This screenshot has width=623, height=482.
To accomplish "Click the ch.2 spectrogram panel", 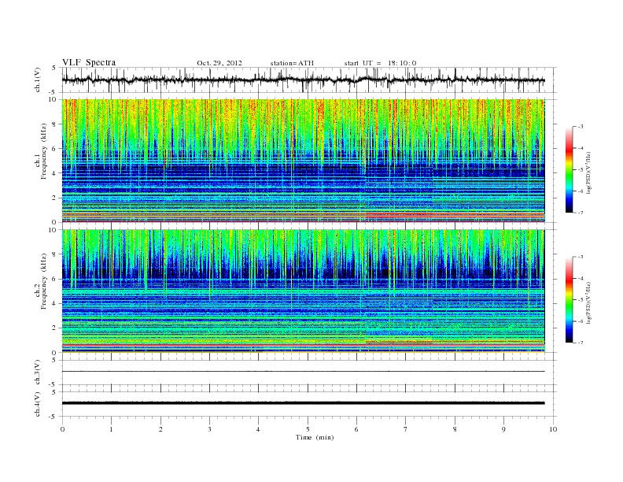I will pyautogui.click(x=303, y=291).
